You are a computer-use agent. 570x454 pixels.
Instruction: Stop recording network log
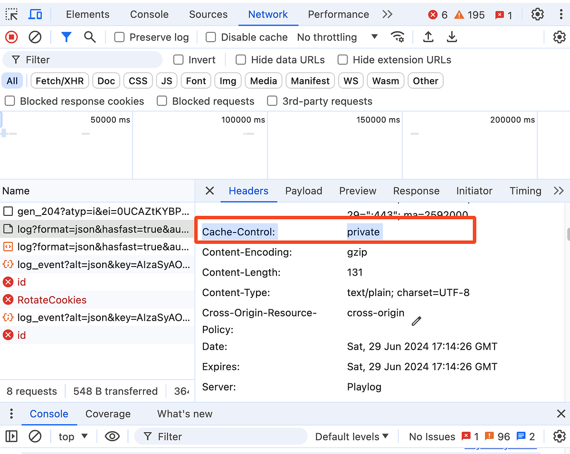point(11,37)
